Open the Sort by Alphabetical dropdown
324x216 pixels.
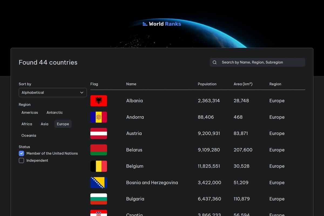coord(53,93)
